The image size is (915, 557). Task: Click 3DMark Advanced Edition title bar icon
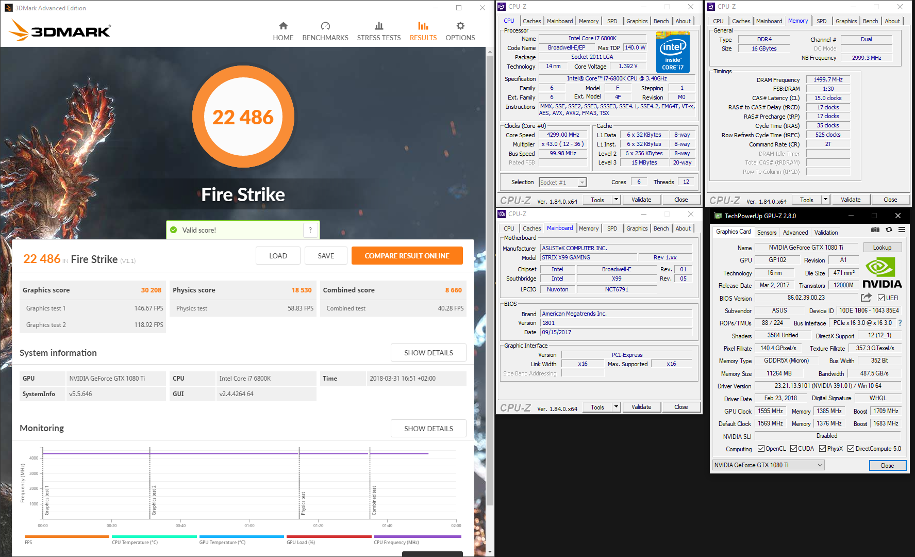click(9, 8)
